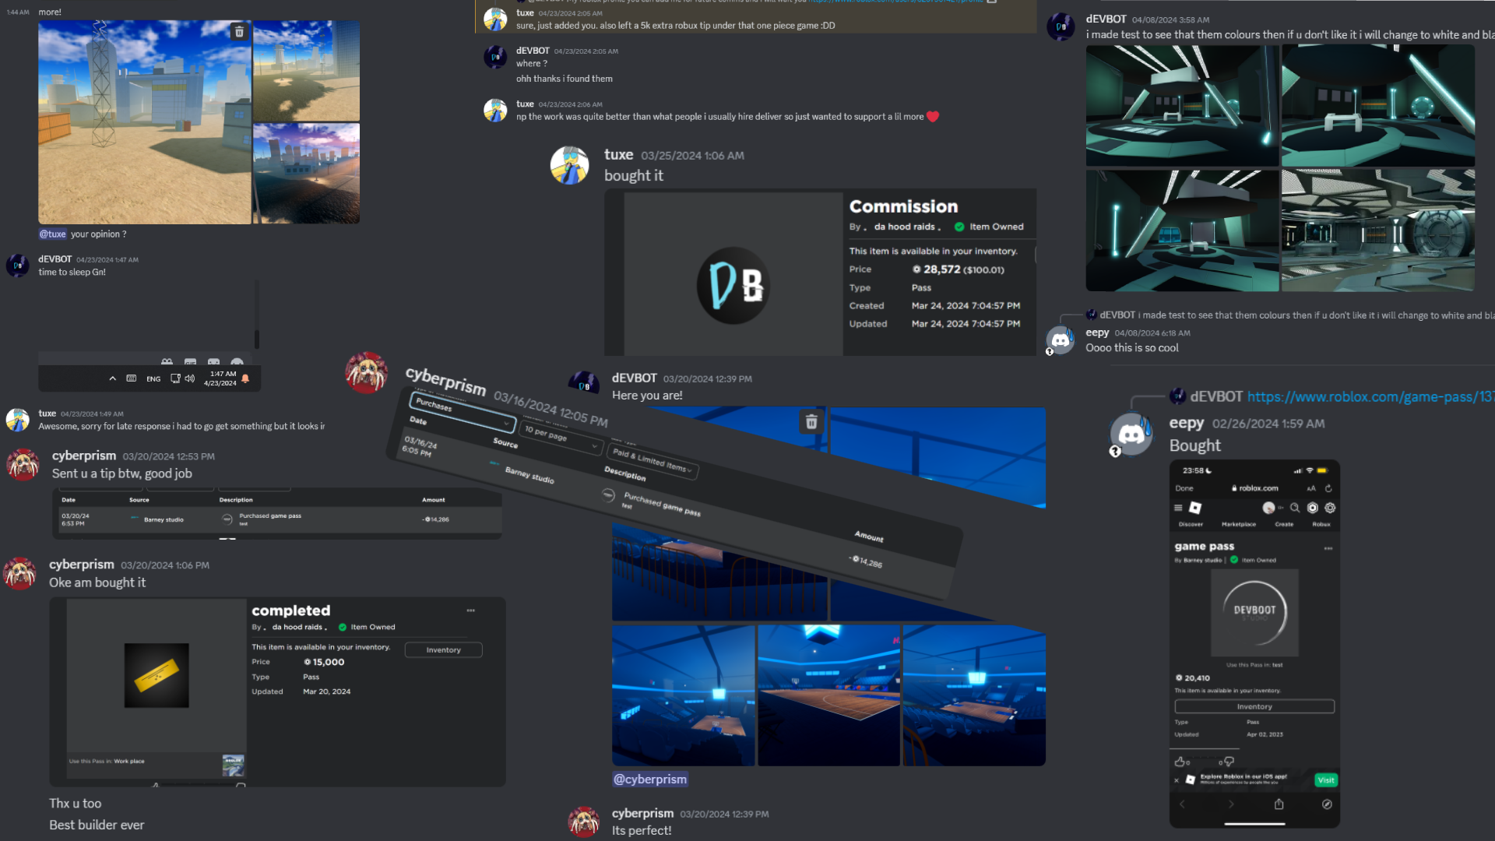This screenshot has height=841, width=1495.
Task: Open da hood raids link on Commission card
Action: coord(906,227)
